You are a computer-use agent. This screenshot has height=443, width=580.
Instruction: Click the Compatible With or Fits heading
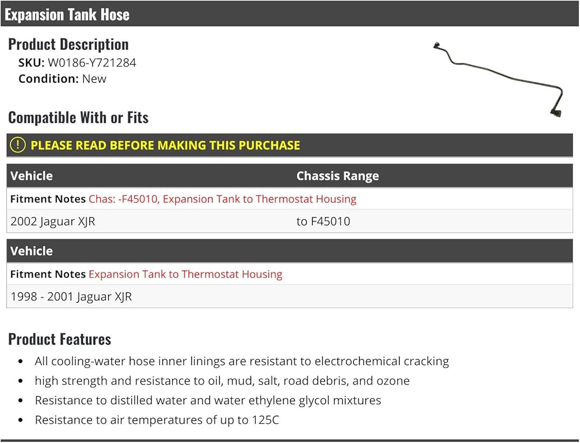pos(78,118)
